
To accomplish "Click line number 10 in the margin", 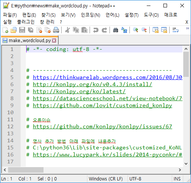I will pyautogui.click(x=10, y=112).
